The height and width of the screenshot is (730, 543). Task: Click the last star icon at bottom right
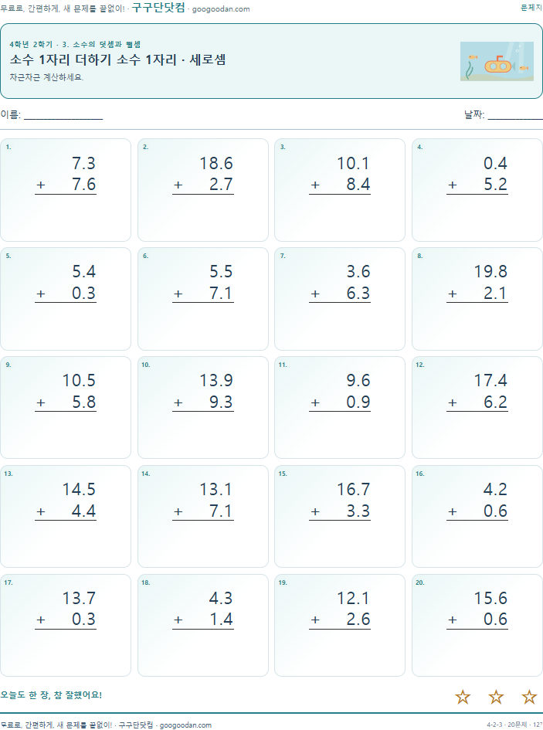pos(529,697)
